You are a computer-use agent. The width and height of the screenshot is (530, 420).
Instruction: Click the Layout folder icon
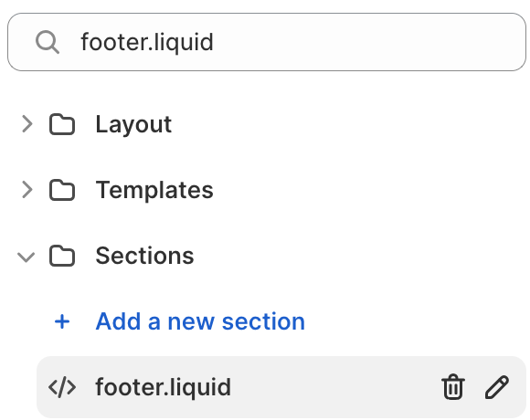[62, 124]
